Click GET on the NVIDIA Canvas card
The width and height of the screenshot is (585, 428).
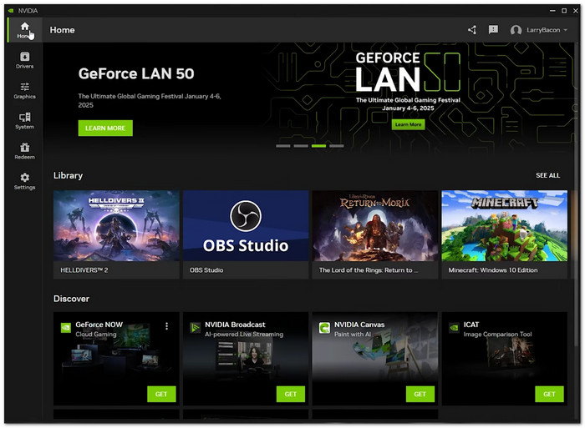coord(420,394)
